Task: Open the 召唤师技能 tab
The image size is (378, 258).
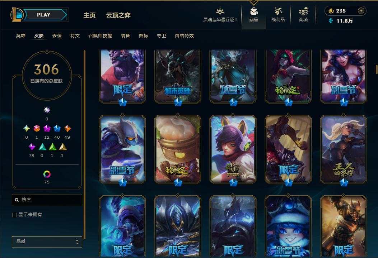Action: point(100,36)
